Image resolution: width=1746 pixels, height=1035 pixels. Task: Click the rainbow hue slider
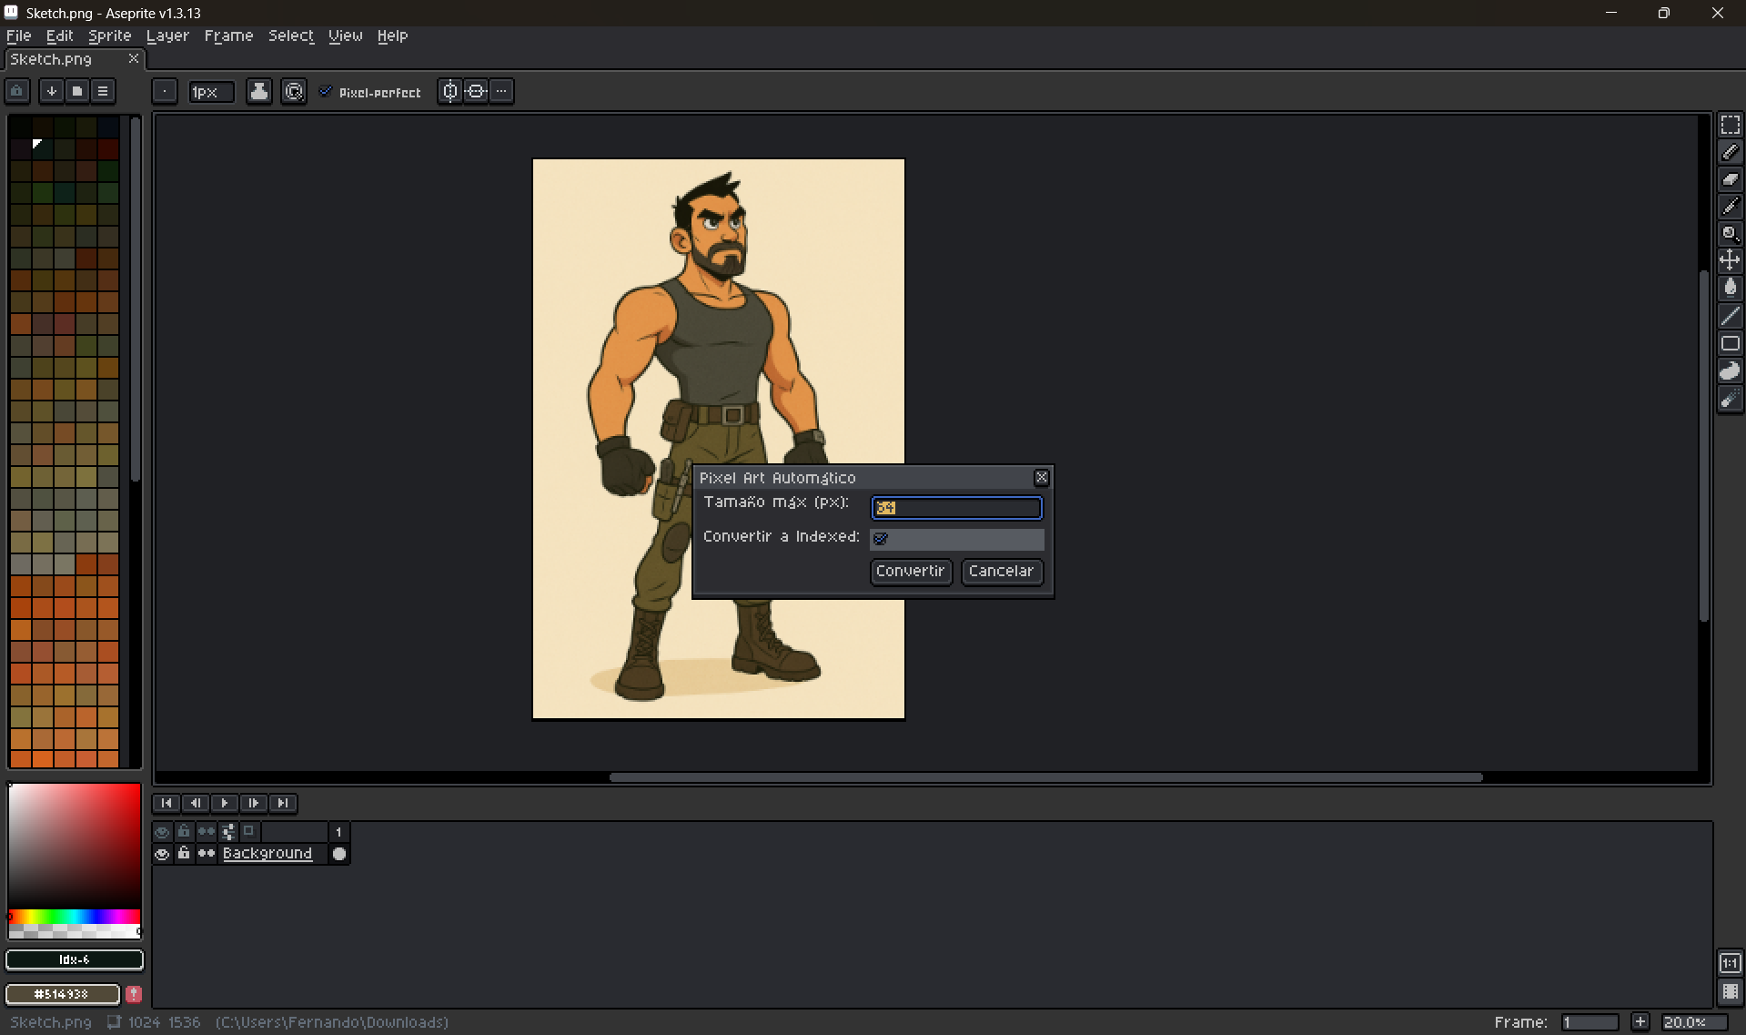75,917
